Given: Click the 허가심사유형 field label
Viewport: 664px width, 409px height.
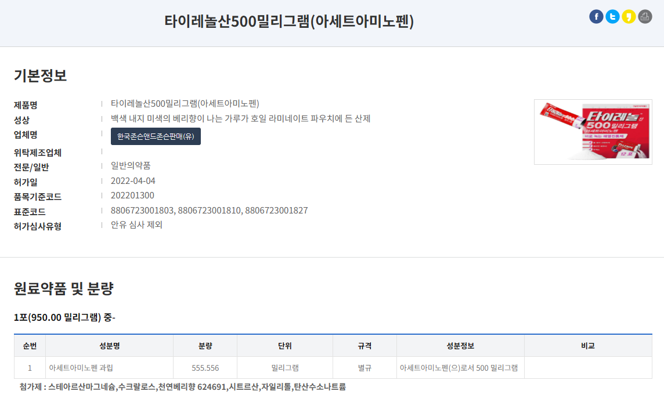Looking at the screenshot, I should pos(38,226).
